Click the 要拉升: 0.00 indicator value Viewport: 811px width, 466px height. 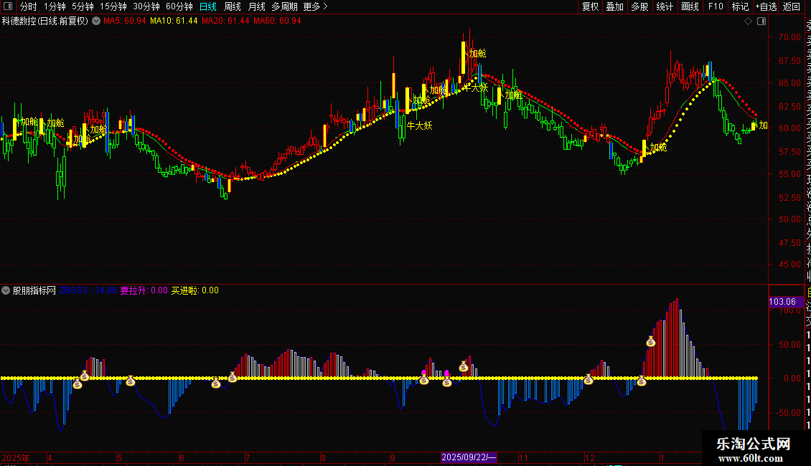144,290
